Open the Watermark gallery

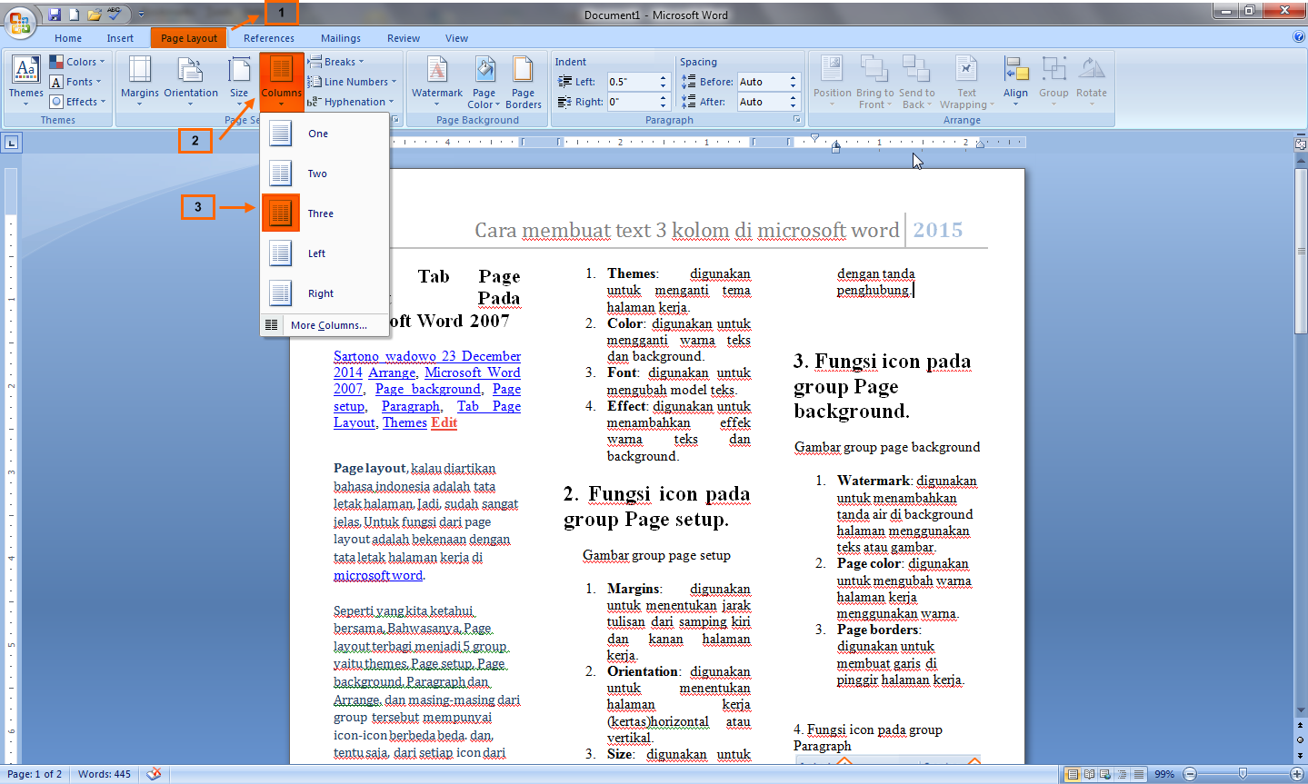tap(437, 81)
